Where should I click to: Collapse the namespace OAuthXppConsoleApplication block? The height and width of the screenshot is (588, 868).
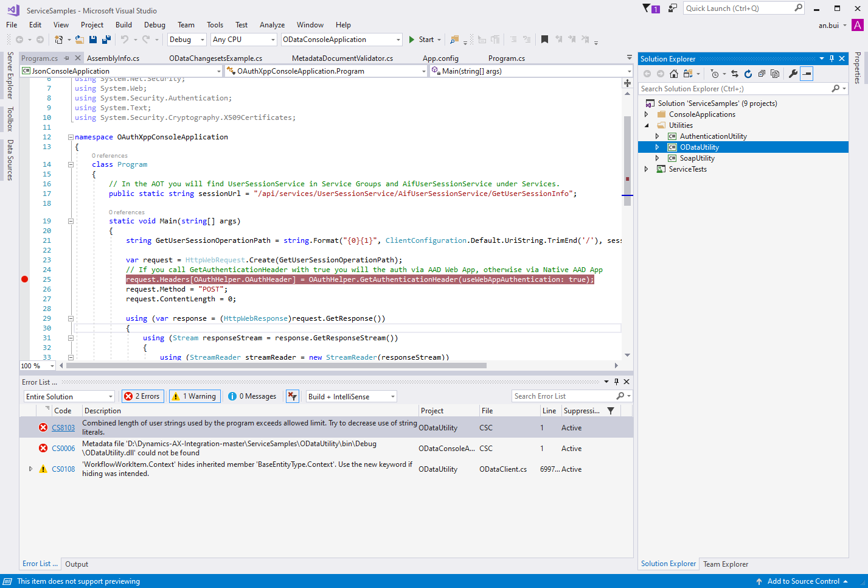(x=71, y=137)
